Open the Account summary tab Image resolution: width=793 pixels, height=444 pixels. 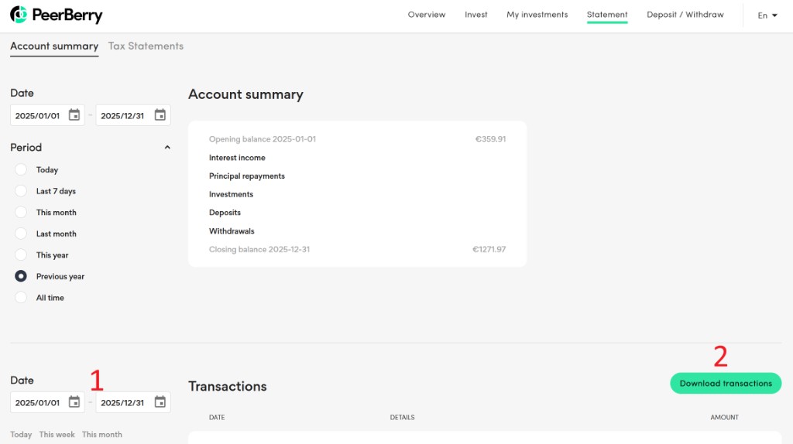click(54, 46)
